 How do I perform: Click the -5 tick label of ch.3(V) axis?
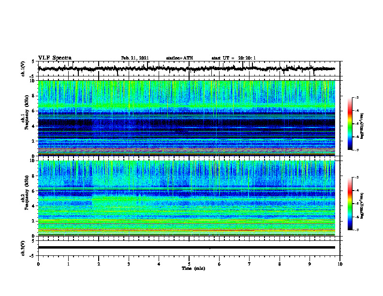(x=32, y=256)
